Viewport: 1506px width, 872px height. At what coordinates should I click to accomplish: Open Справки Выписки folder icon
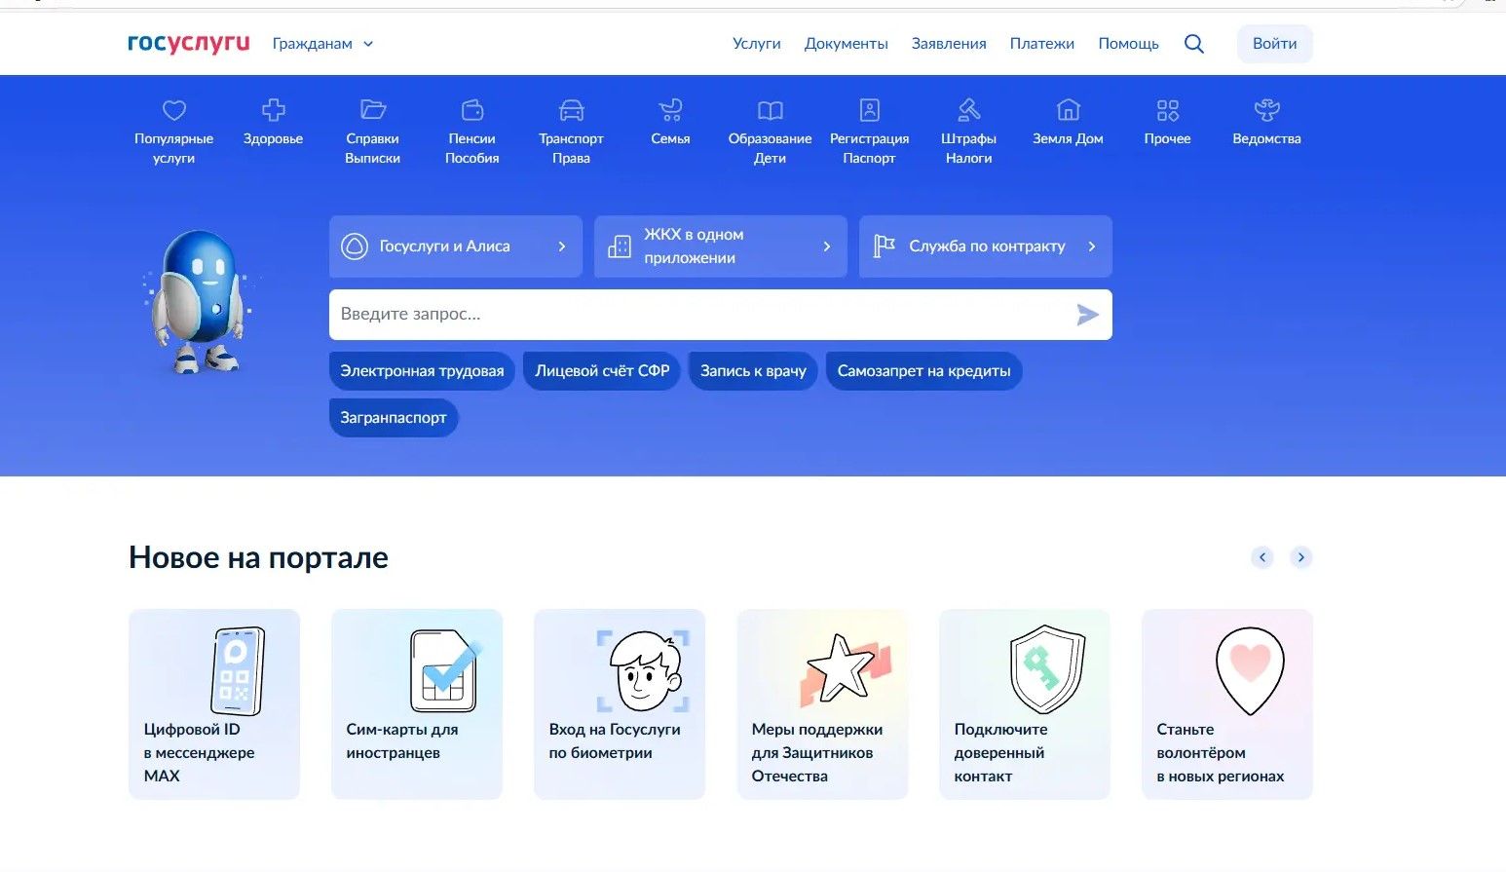pyautogui.click(x=373, y=110)
